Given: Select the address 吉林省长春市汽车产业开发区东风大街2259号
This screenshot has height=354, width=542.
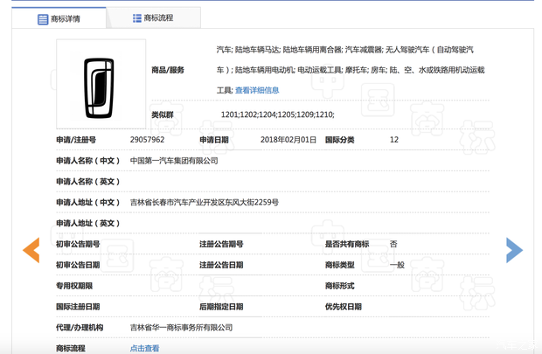Looking at the screenshot, I should click(205, 202).
